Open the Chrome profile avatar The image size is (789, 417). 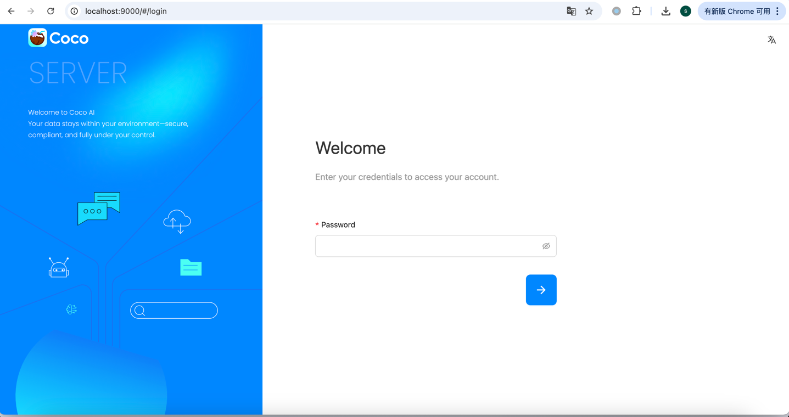click(685, 11)
